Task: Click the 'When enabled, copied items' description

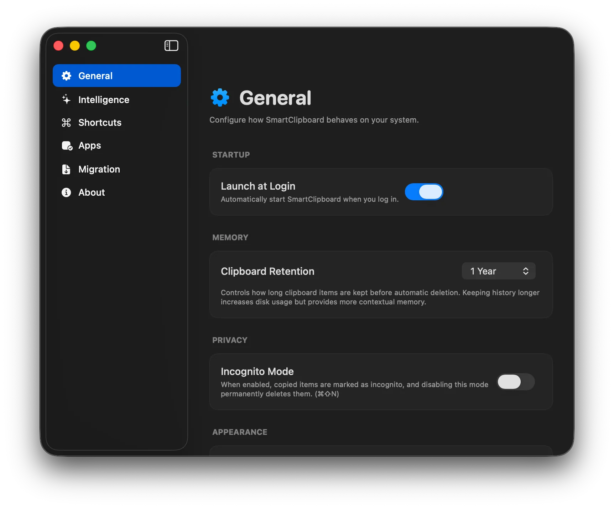Action: pos(354,389)
